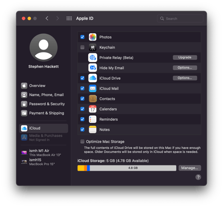The height and width of the screenshot is (207, 223).
Task: Open the help question mark button
Action: (x=198, y=177)
